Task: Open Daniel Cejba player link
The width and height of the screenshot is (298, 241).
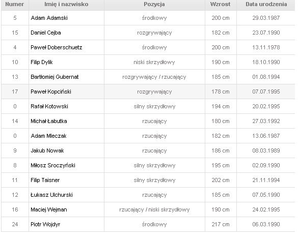Action: pos(46,33)
